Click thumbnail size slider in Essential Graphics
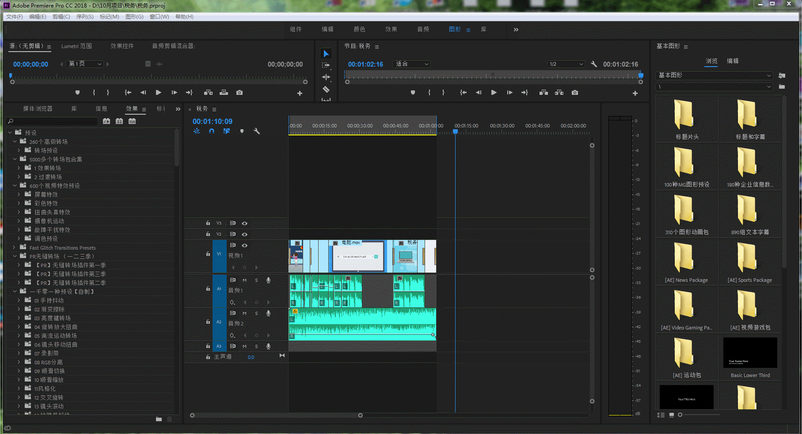Viewport: 802px width, 434px height. (680, 415)
